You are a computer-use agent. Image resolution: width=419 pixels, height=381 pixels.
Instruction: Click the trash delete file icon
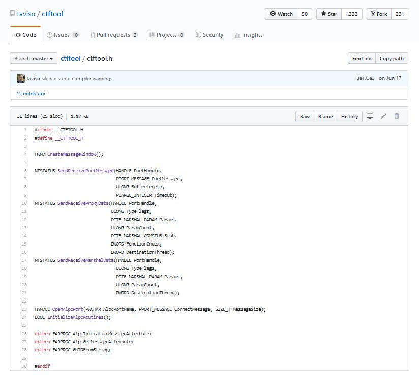397,116
